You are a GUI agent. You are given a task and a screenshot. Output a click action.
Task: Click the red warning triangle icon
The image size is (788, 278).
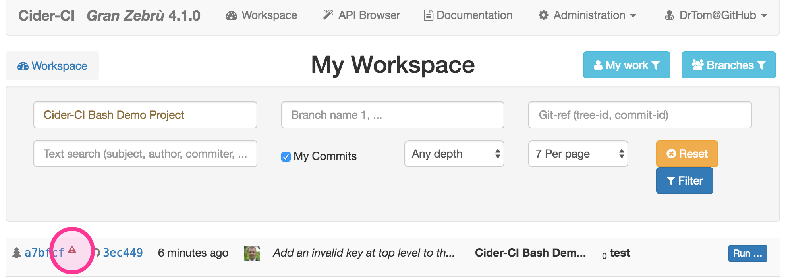coord(72,249)
